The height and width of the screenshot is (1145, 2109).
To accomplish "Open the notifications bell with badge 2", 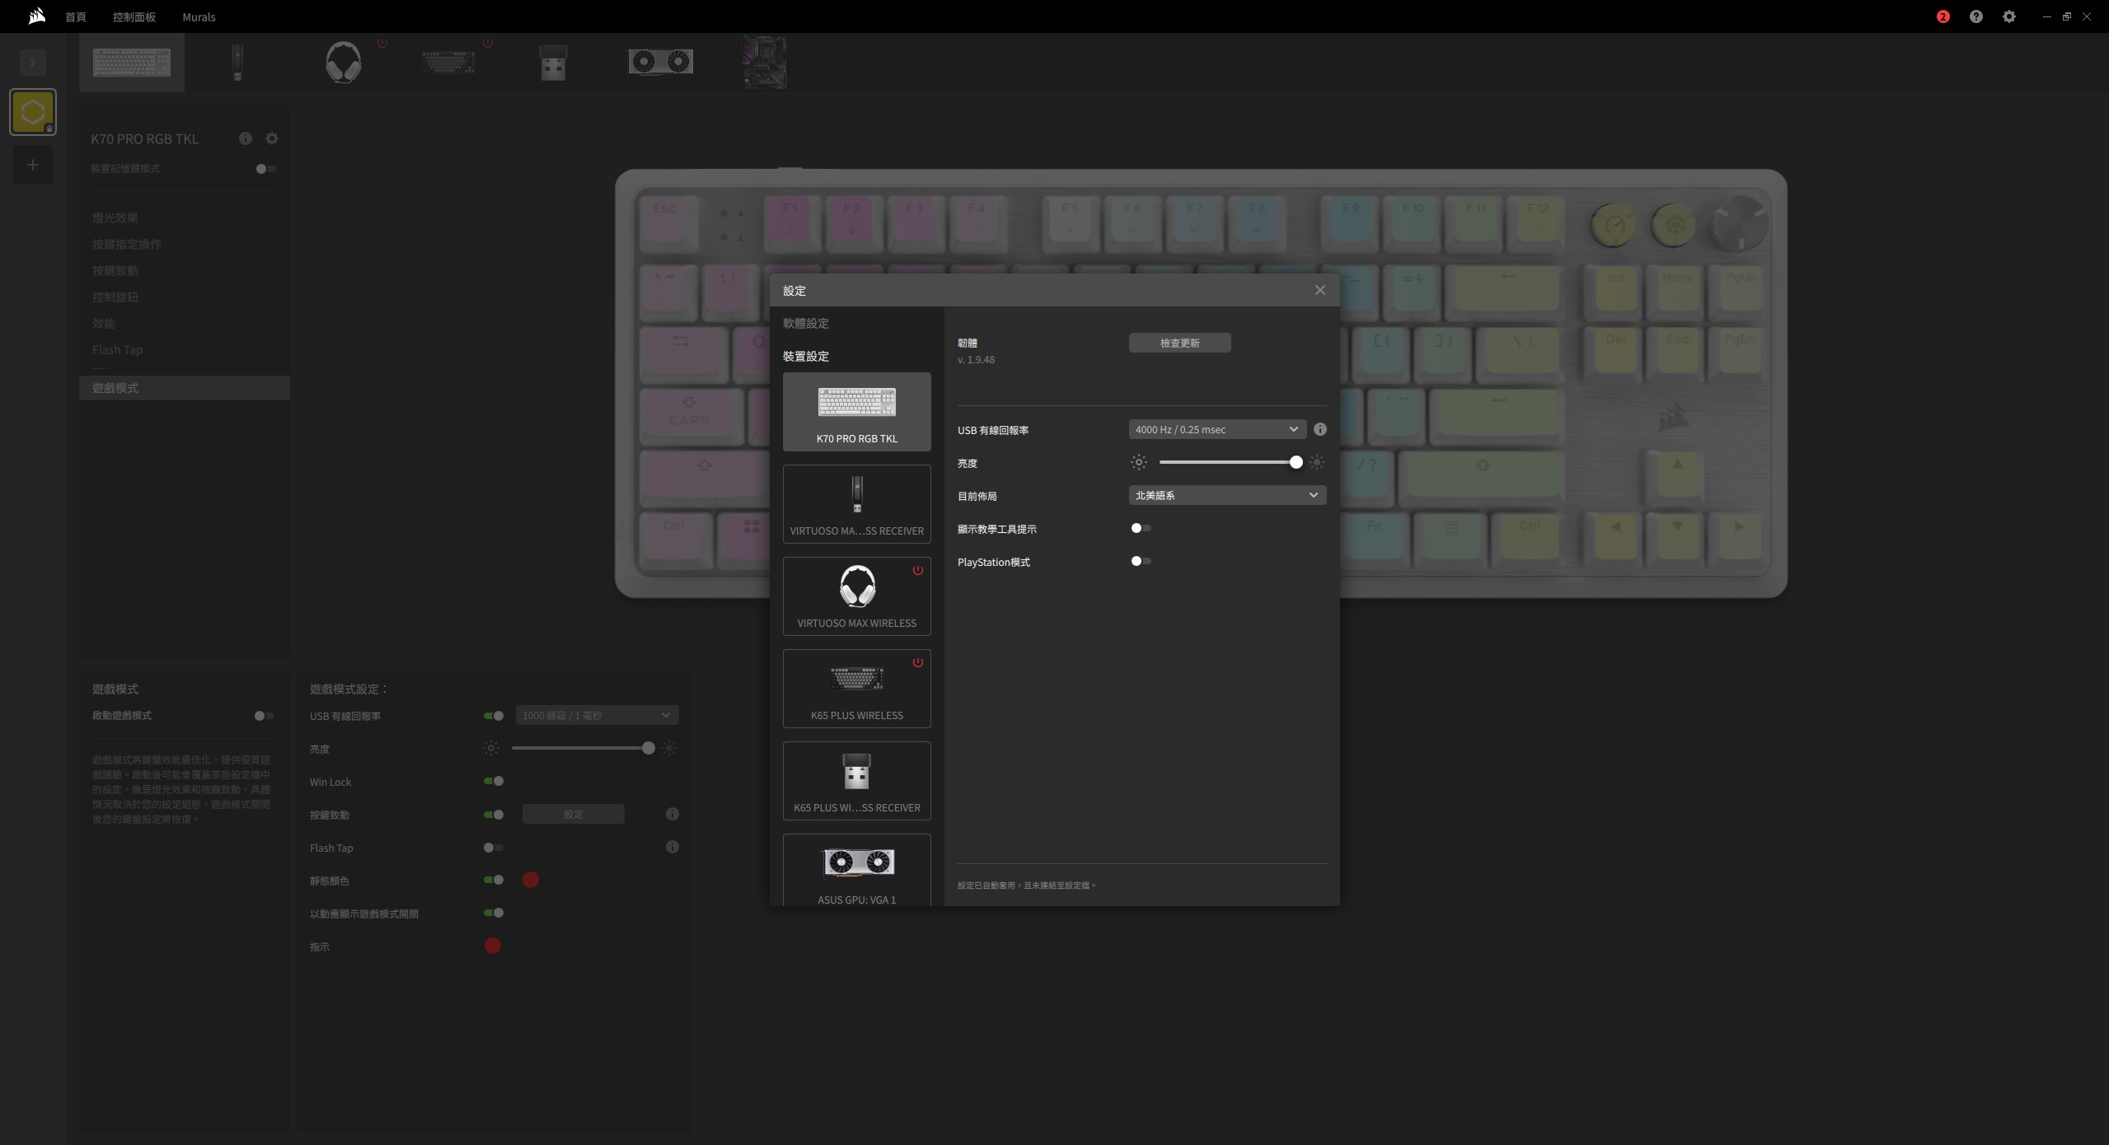I will tap(1943, 16).
